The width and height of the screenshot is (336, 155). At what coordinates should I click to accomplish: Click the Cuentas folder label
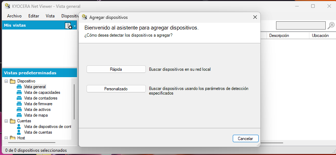tap(24, 121)
